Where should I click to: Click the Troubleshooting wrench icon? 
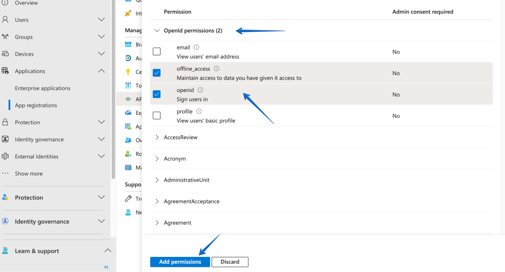pos(128,199)
